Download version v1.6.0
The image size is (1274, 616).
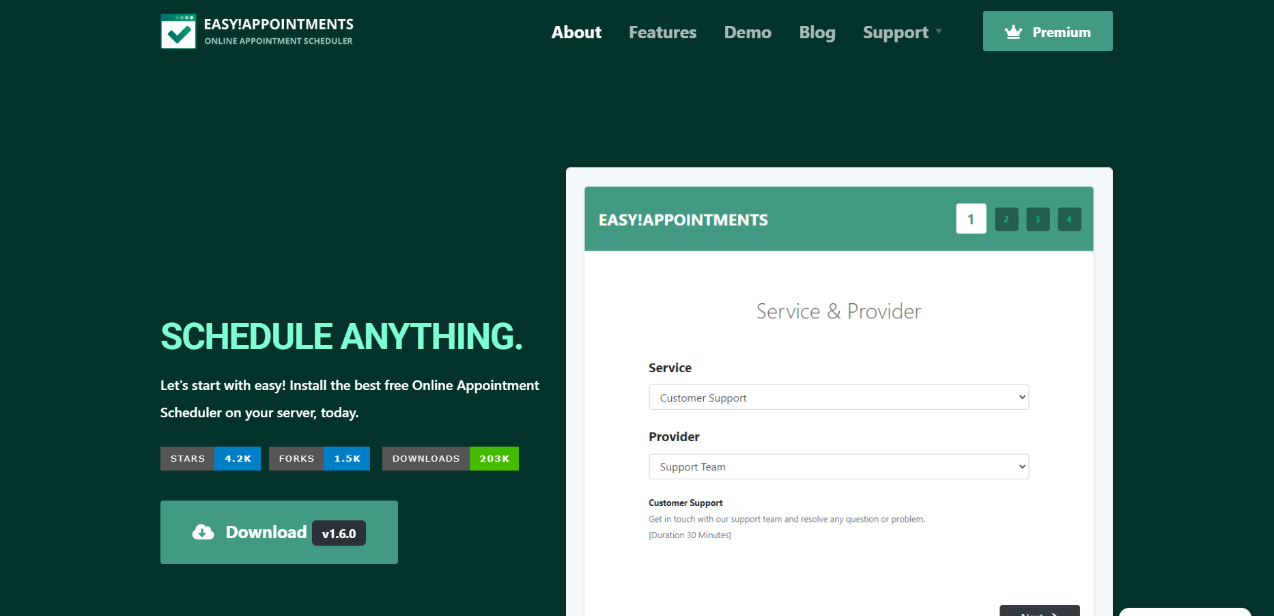[x=279, y=532]
